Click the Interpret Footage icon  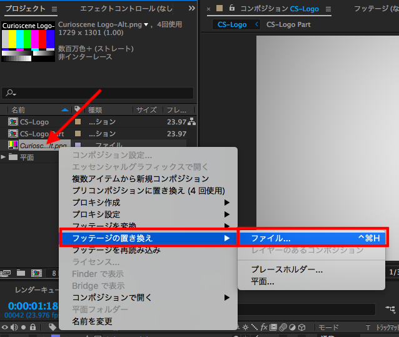tap(6, 273)
